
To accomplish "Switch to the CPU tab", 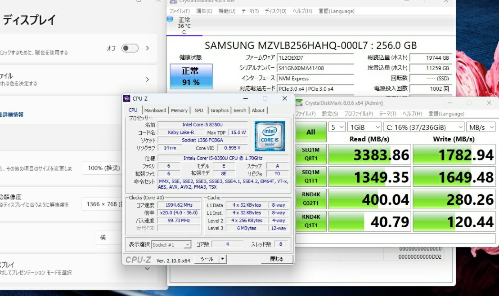I will click(133, 110).
